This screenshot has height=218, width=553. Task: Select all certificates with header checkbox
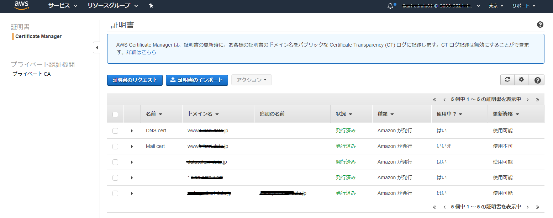point(115,115)
